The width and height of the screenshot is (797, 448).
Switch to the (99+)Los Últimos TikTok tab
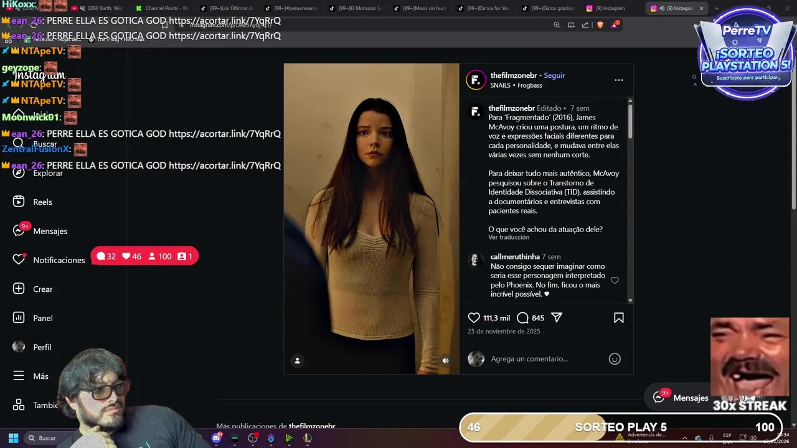click(x=227, y=8)
